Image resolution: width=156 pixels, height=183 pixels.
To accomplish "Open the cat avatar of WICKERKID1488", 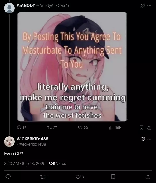I will 9,142.
